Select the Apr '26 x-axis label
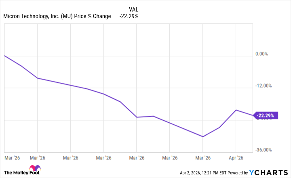Viewport: 291px width, 178px height. click(236, 158)
